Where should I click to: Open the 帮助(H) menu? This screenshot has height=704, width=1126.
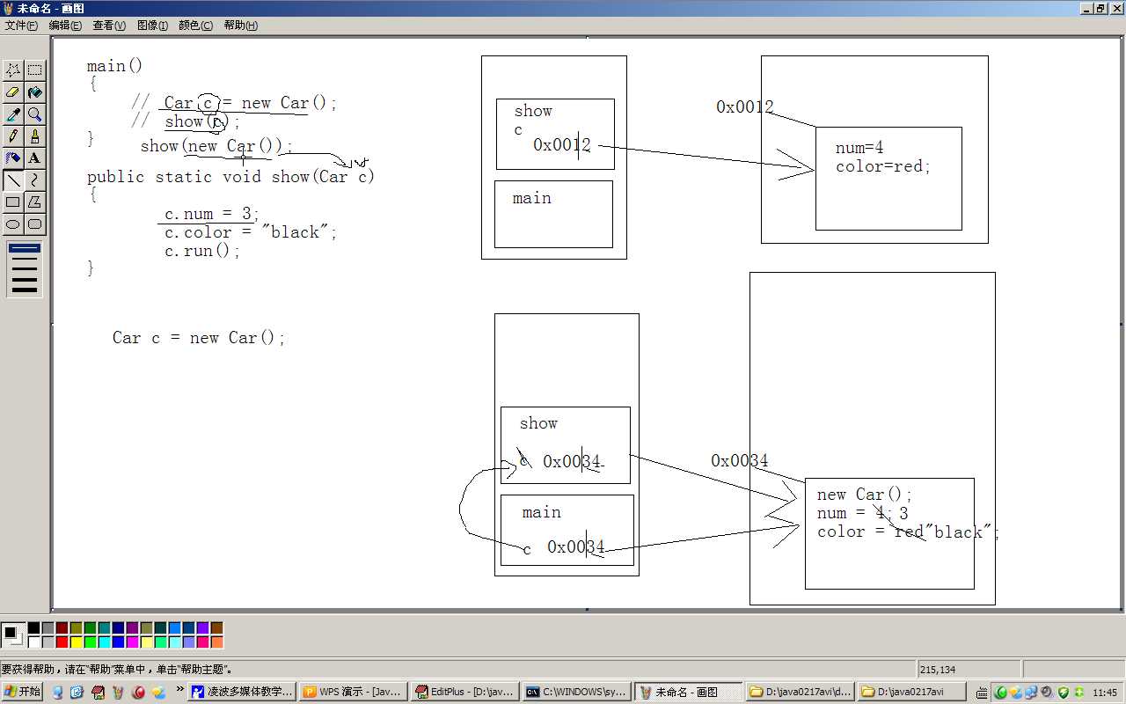coord(240,26)
